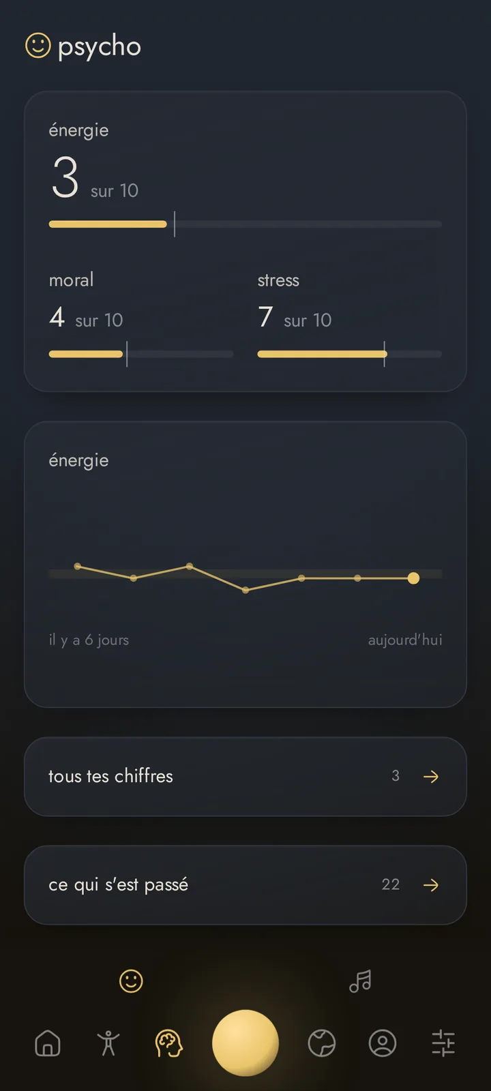
Task: Switch to the music note sub-tab
Action: pyautogui.click(x=360, y=981)
